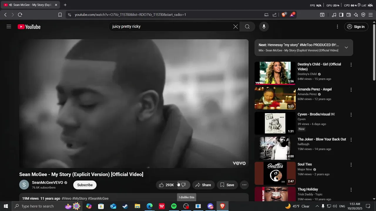Bookmark this page in address bar
This screenshot has height=211, width=376.
click(x=60, y=15)
